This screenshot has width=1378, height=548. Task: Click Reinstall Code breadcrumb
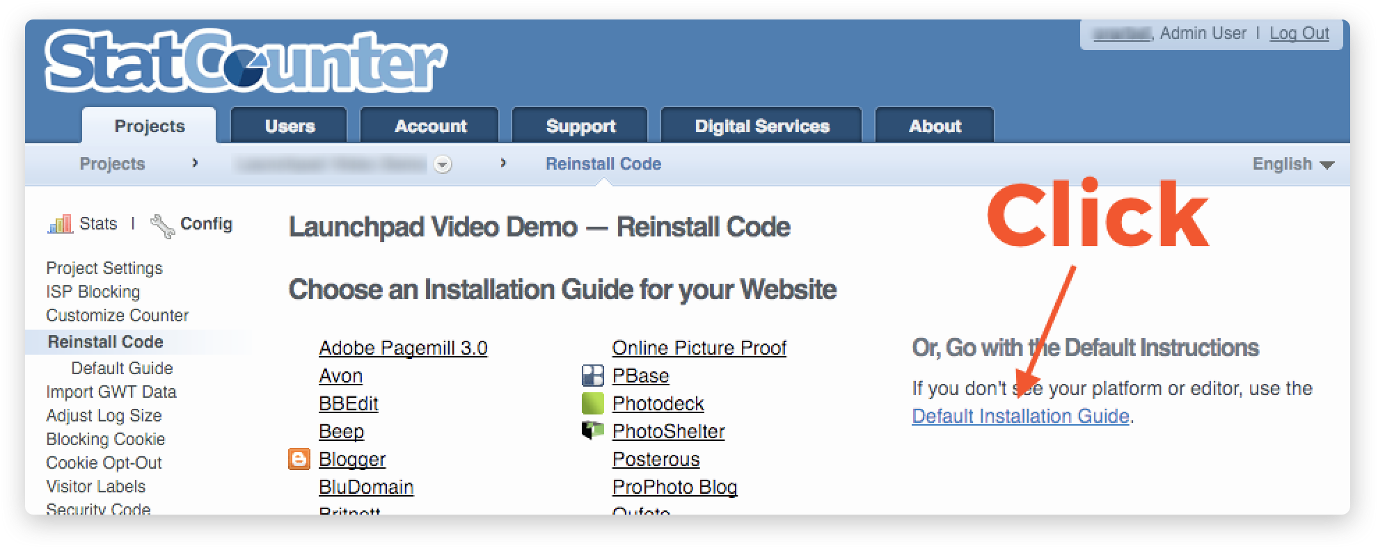[x=603, y=164]
